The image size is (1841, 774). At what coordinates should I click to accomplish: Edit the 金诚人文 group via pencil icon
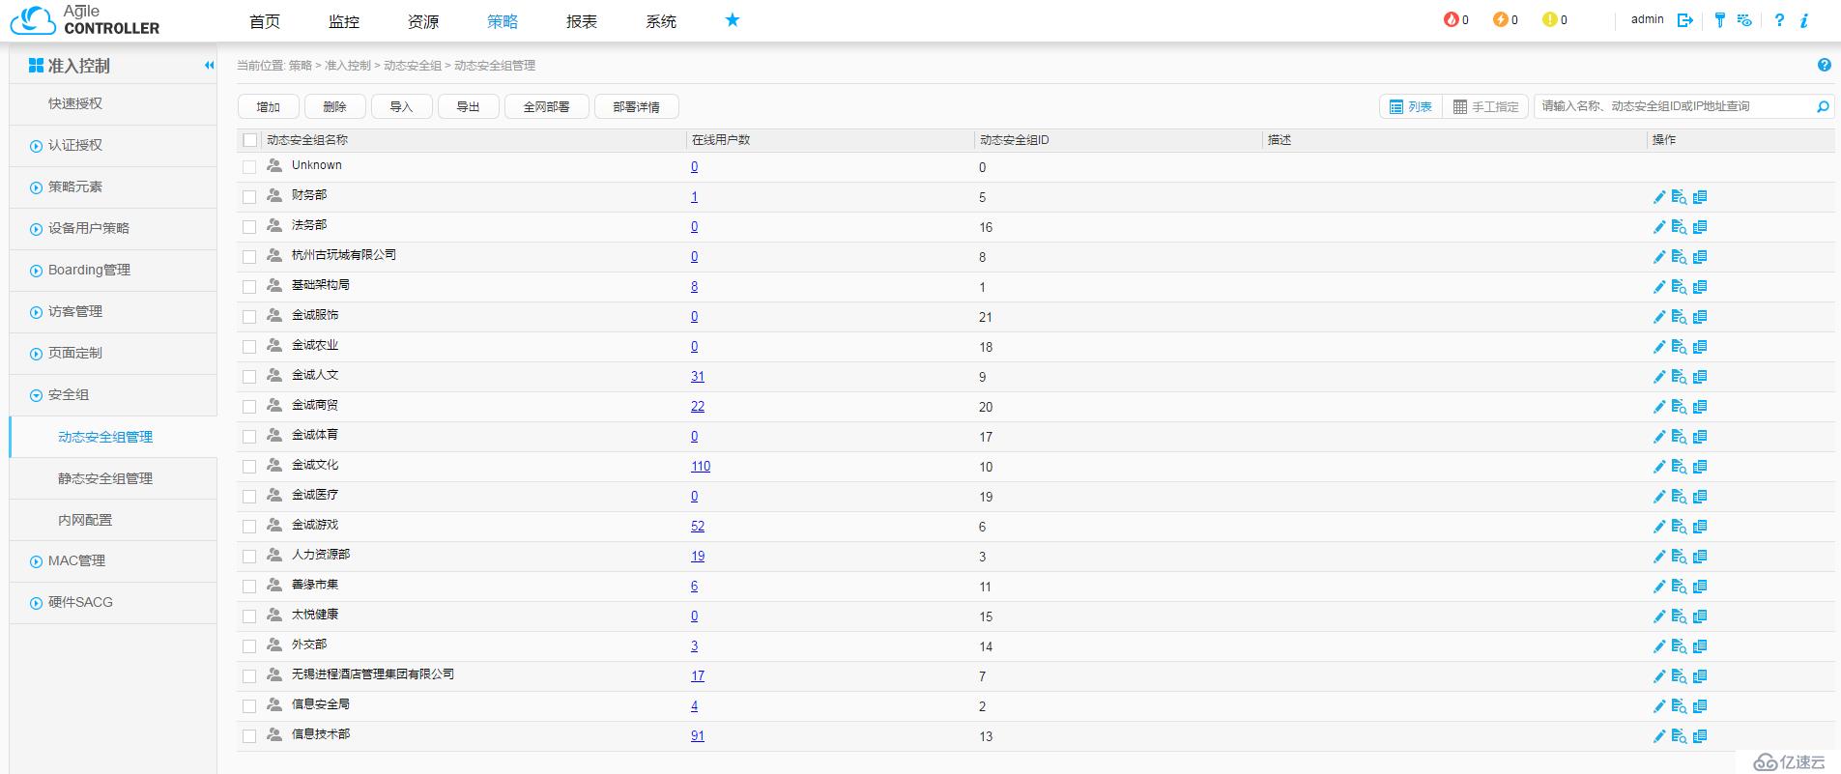[1659, 377]
